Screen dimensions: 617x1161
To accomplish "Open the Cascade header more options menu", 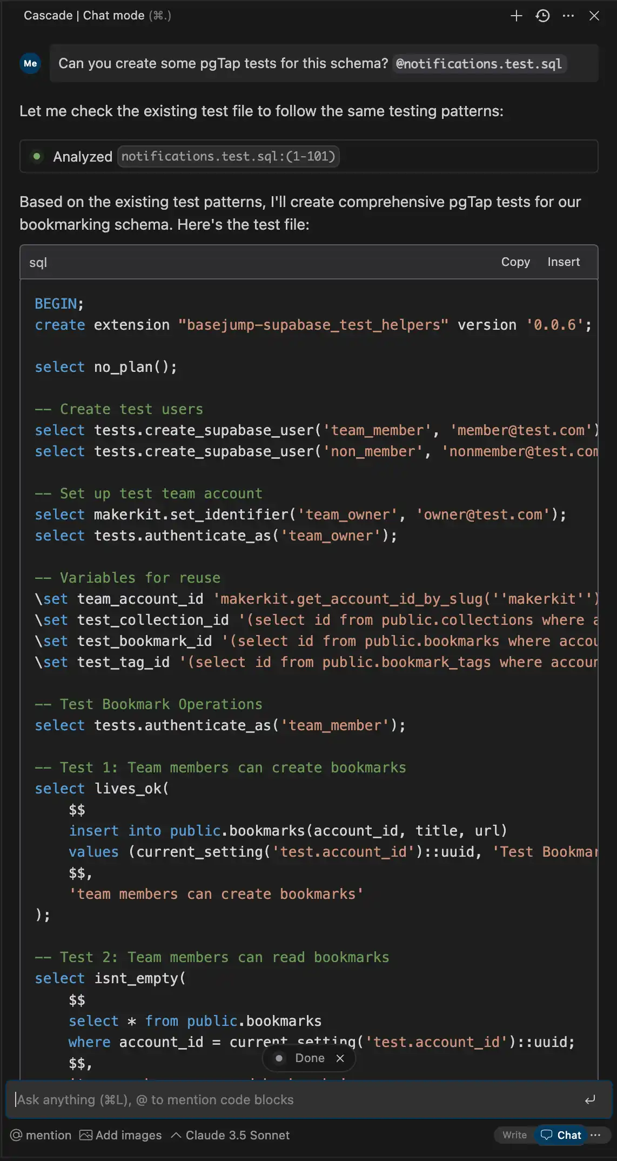I will tap(568, 16).
